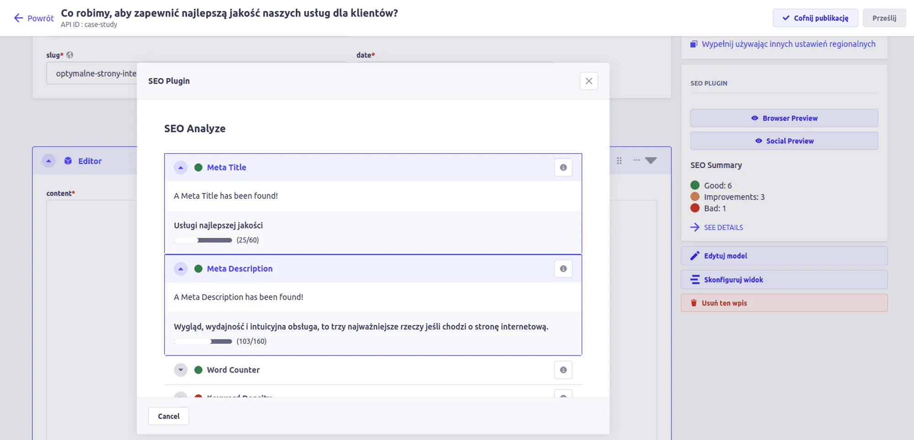Click the Meta Description green status dot
Image resolution: width=914 pixels, height=440 pixels.
(198, 269)
